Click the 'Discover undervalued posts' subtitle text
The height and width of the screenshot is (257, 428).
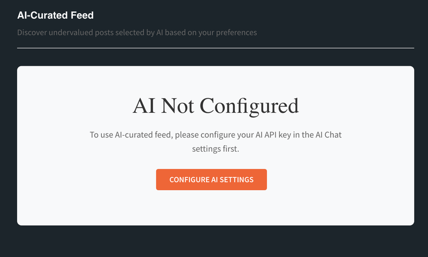coord(137,33)
